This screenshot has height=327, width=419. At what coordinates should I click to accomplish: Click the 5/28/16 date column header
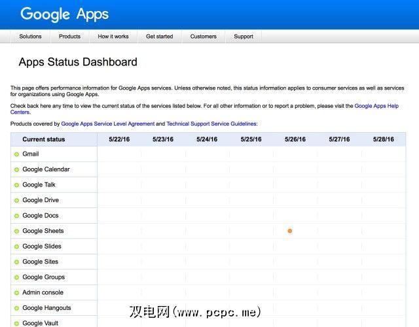(383, 139)
